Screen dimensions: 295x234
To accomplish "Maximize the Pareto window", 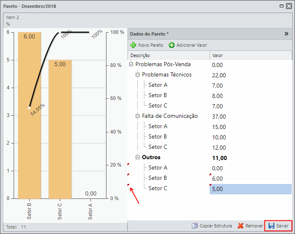I will (281, 6).
